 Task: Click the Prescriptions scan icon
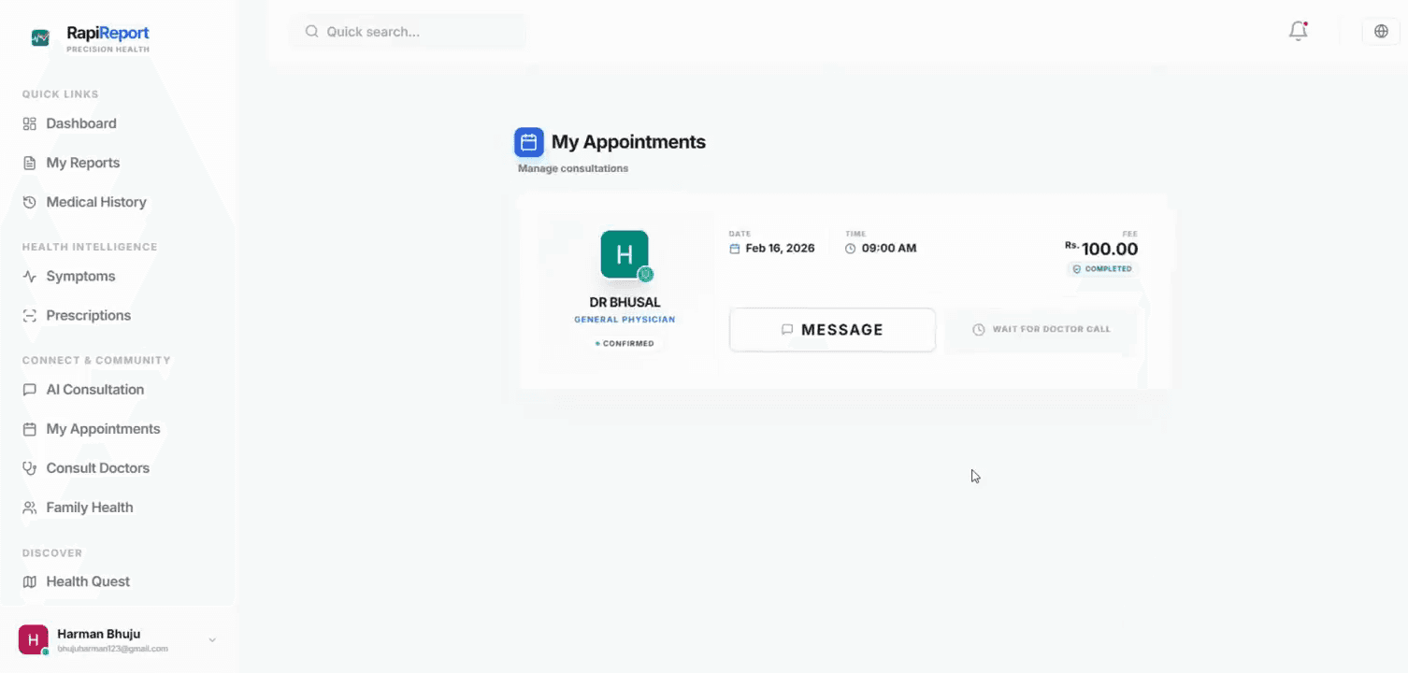[x=30, y=316]
